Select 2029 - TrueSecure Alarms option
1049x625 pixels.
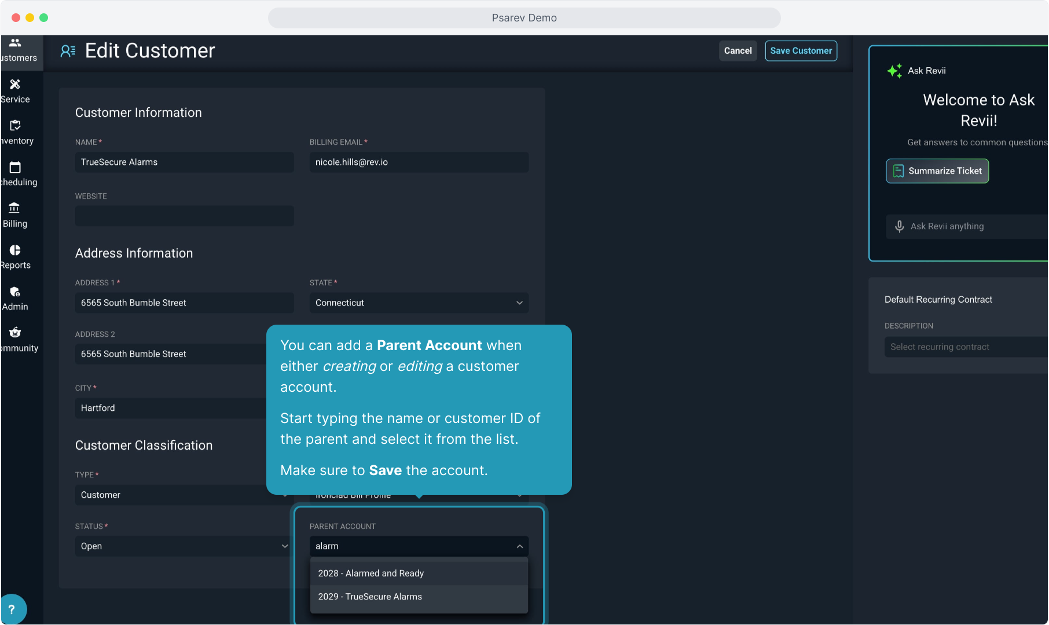[419, 597]
